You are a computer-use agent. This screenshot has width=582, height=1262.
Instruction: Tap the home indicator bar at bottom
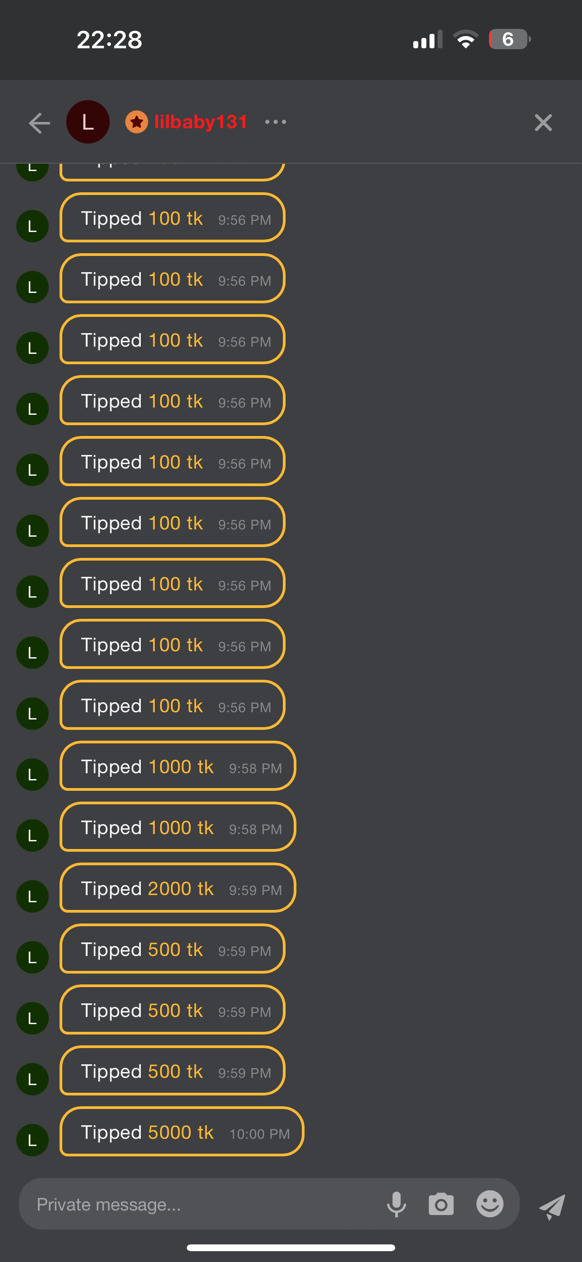pos(291,1247)
